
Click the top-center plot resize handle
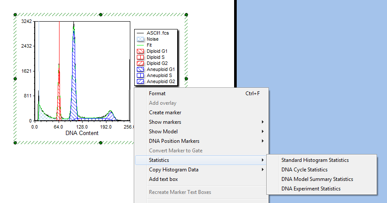click(101, 15)
